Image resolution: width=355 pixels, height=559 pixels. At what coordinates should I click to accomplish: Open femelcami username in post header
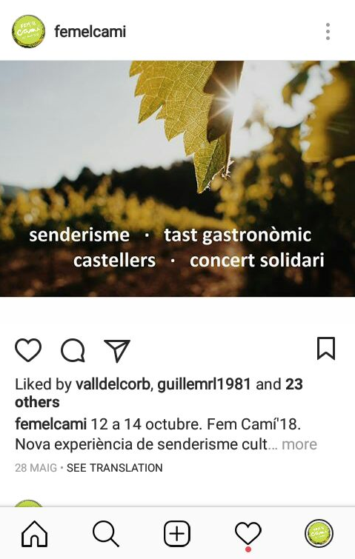(x=90, y=31)
